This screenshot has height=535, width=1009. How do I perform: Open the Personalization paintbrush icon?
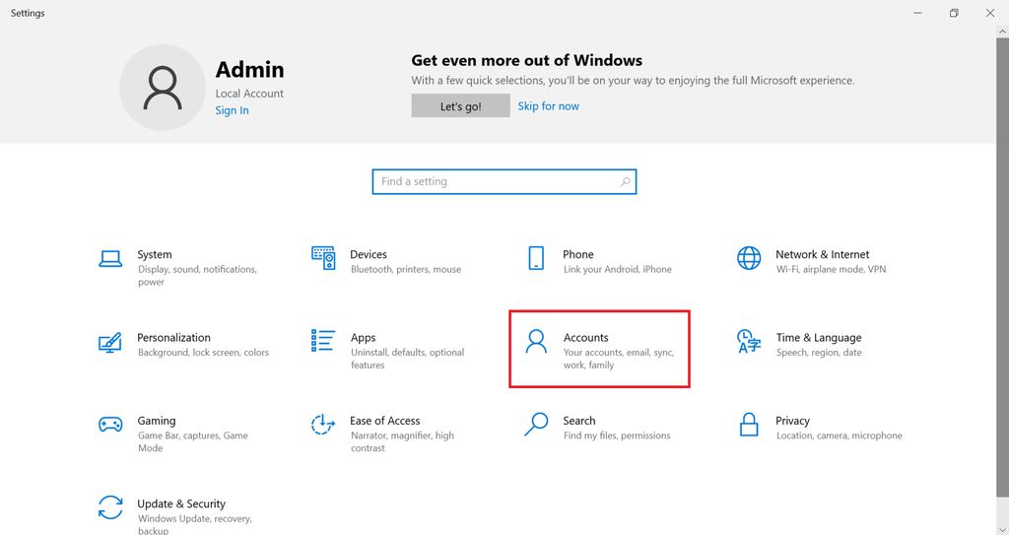click(110, 342)
